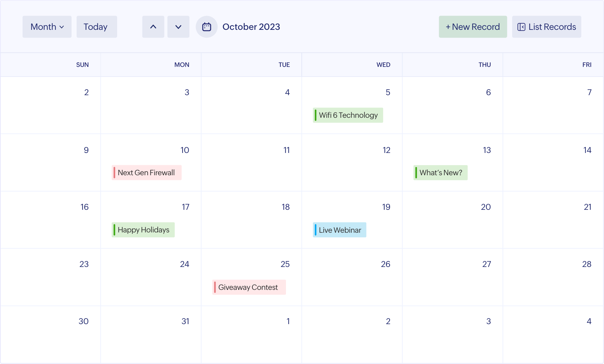Image resolution: width=604 pixels, height=364 pixels.
Task: Click the calendar icon next to October 2023
Action: pos(206,27)
